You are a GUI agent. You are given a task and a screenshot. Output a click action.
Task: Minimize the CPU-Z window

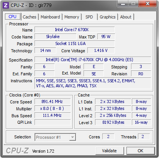point(123,4)
